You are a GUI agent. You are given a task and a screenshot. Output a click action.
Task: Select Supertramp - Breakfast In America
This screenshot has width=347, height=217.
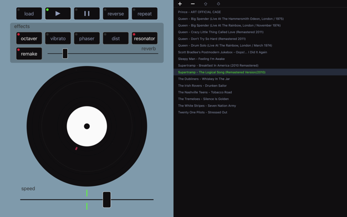click(x=261, y=65)
